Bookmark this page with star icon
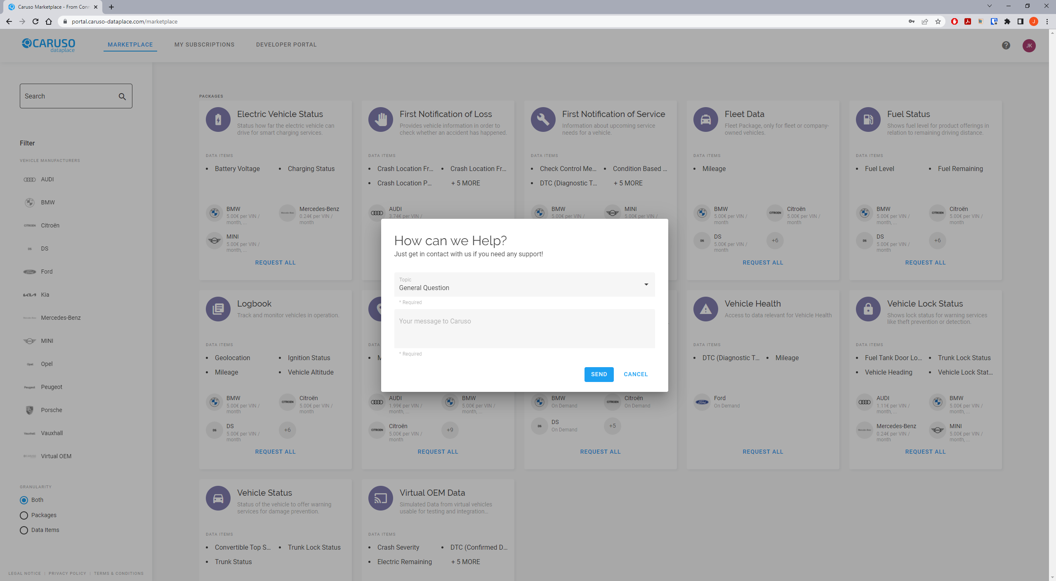 click(938, 21)
